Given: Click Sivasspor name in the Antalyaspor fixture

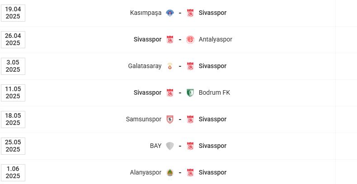Looking at the screenshot, I should pyautogui.click(x=147, y=40).
